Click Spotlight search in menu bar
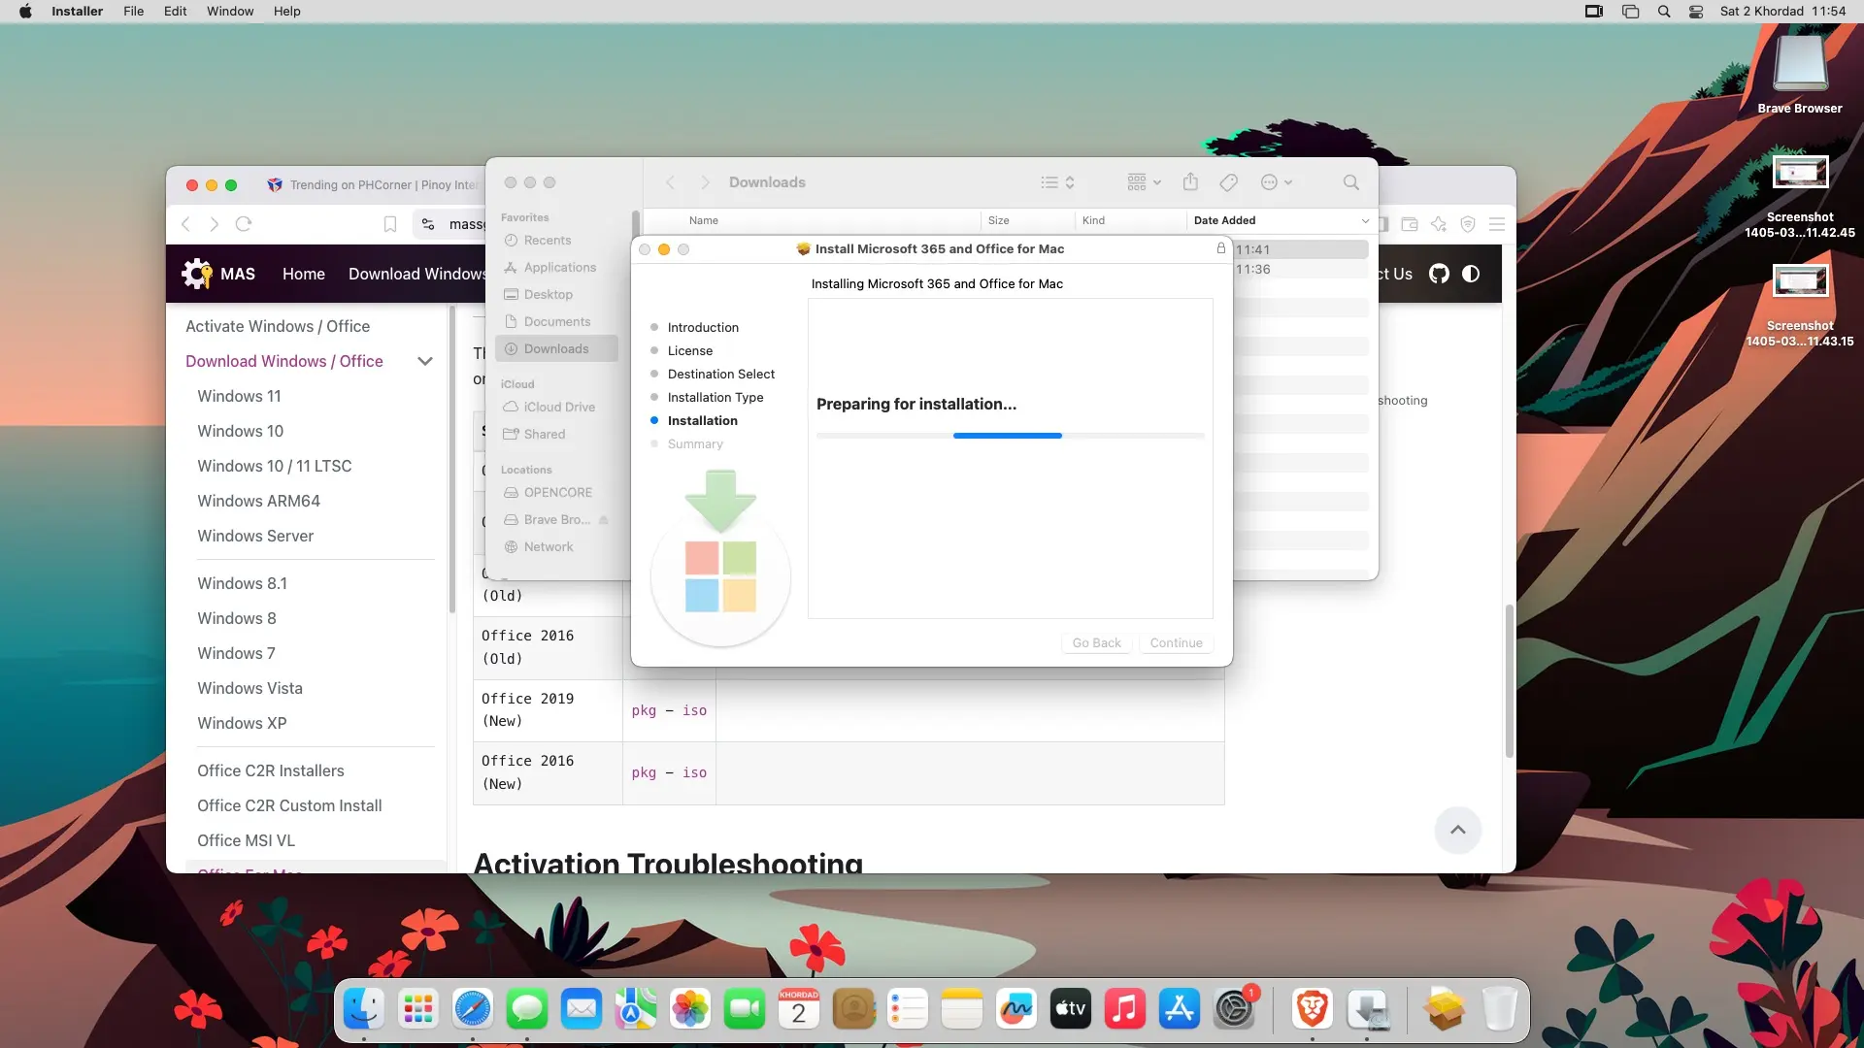1864x1048 pixels. [x=1664, y=12]
